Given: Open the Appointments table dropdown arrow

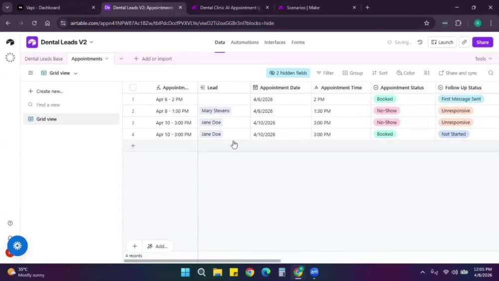Looking at the screenshot, I should (x=107, y=58).
